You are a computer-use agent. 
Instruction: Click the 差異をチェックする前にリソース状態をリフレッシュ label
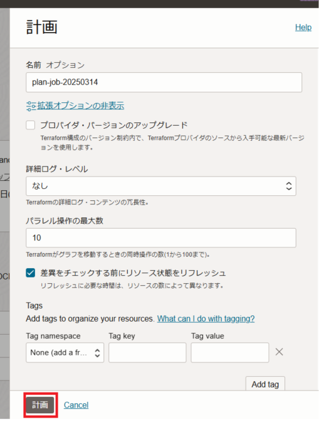[133, 273]
